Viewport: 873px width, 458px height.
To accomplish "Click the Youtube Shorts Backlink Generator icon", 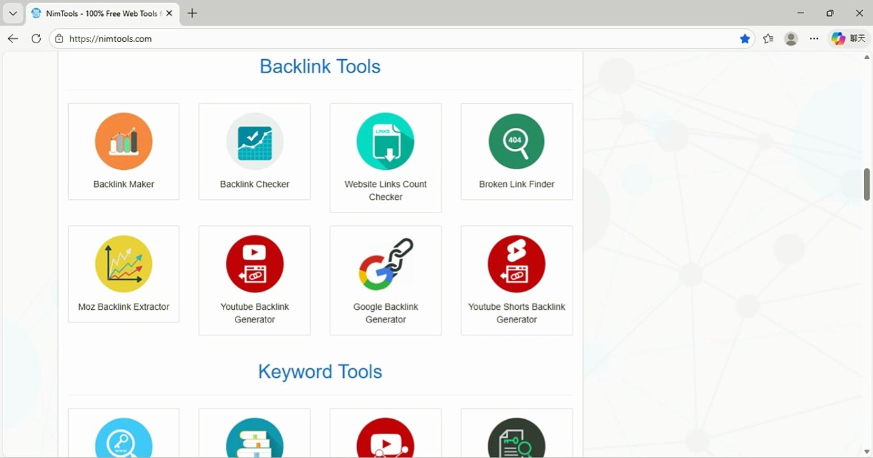I will pos(516,264).
